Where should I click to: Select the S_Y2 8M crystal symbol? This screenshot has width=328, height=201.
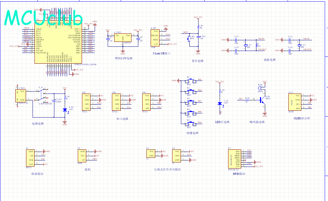[x=299, y=45]
